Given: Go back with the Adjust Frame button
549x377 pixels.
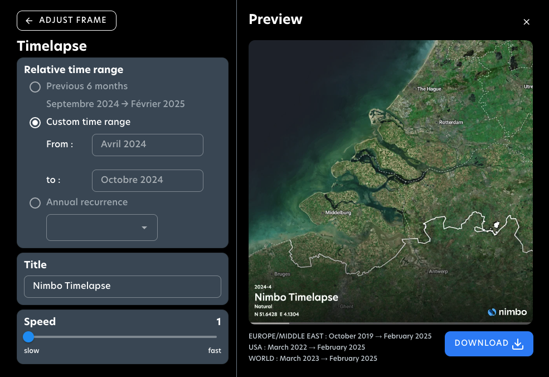Looking at the screenshot, I should [x=66, y=21].
